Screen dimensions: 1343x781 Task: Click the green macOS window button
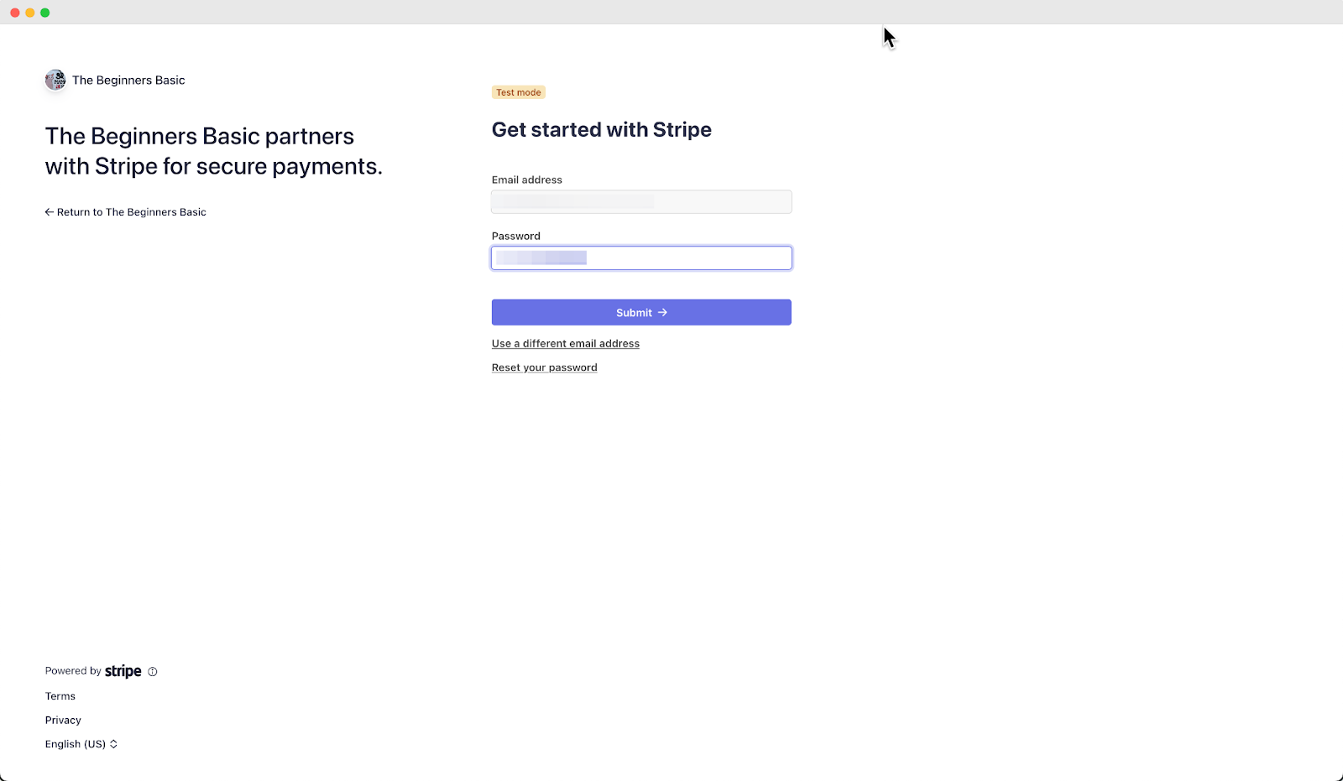point(44,12)
